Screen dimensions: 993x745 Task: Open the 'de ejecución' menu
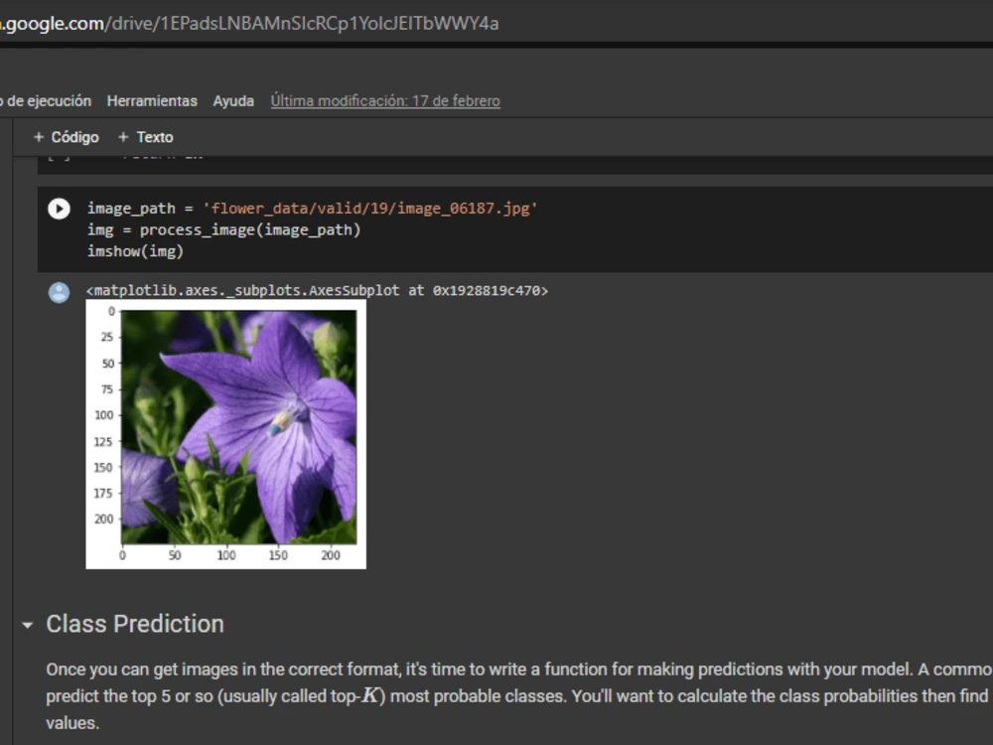coord(46,100)
